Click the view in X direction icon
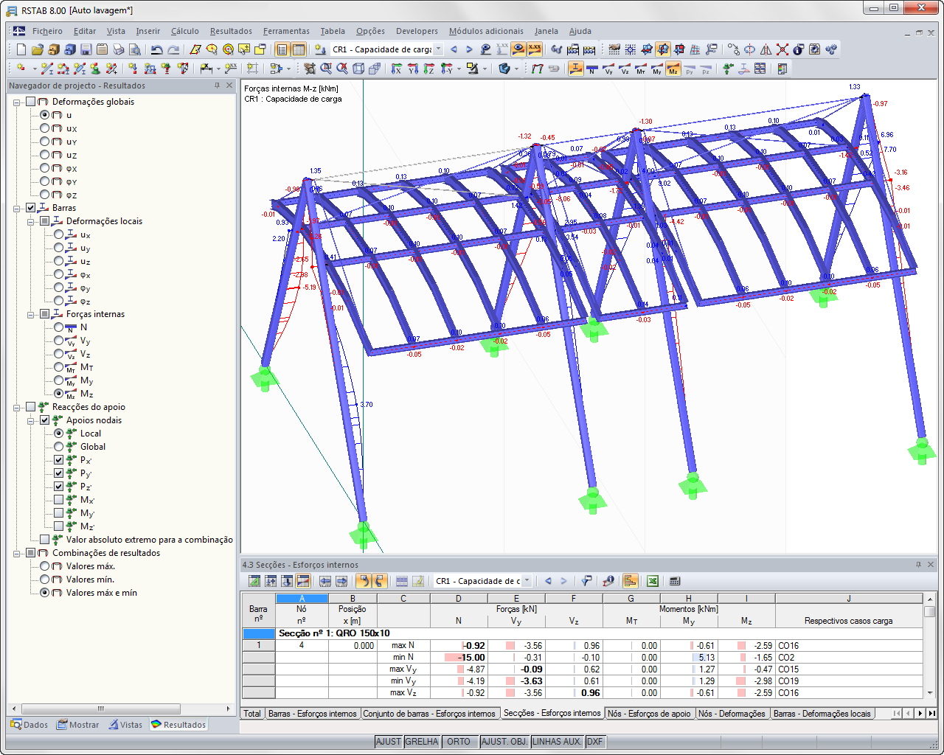The width and height of the screenshot is (944, 755). click(x=397, y=69)
